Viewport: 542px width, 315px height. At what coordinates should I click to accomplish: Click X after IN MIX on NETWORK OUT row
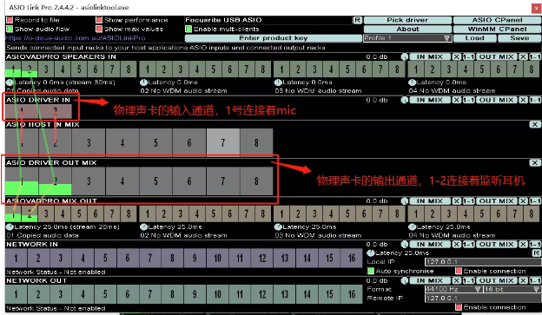click(457, 281)
